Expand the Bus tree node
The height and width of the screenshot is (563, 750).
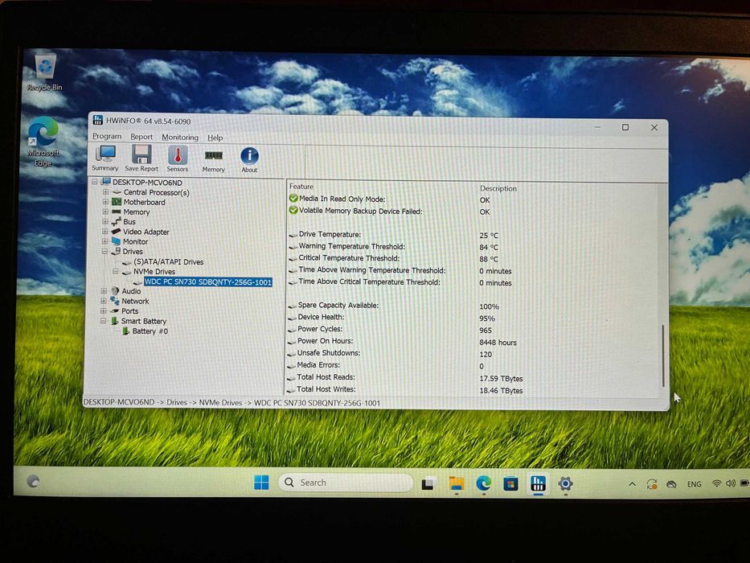pos(105,221)
